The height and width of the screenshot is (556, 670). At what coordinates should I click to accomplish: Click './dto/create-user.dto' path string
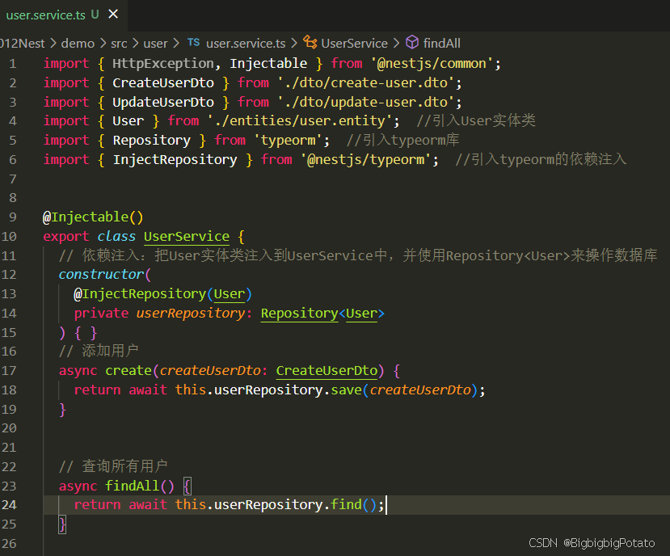point(366,83)
